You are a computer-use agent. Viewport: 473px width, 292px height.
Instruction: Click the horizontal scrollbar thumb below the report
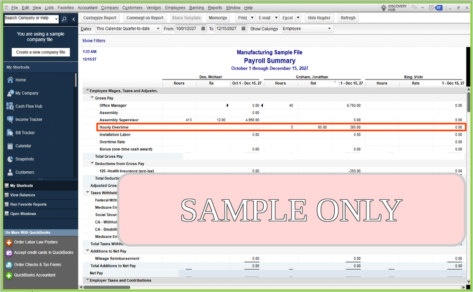coord(107,287)
